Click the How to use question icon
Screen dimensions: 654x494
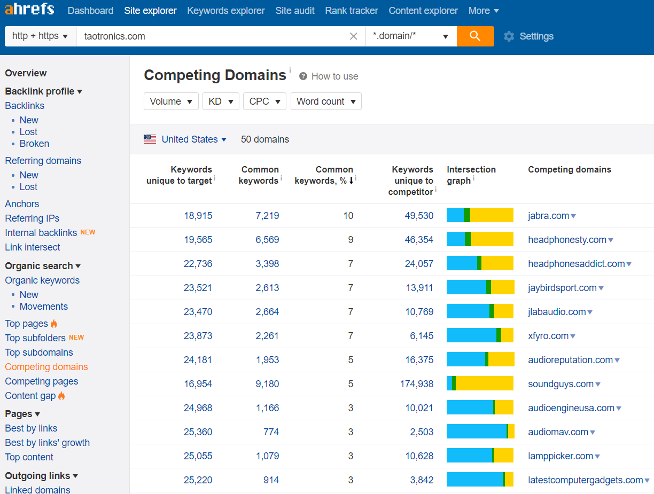(303, 76)
